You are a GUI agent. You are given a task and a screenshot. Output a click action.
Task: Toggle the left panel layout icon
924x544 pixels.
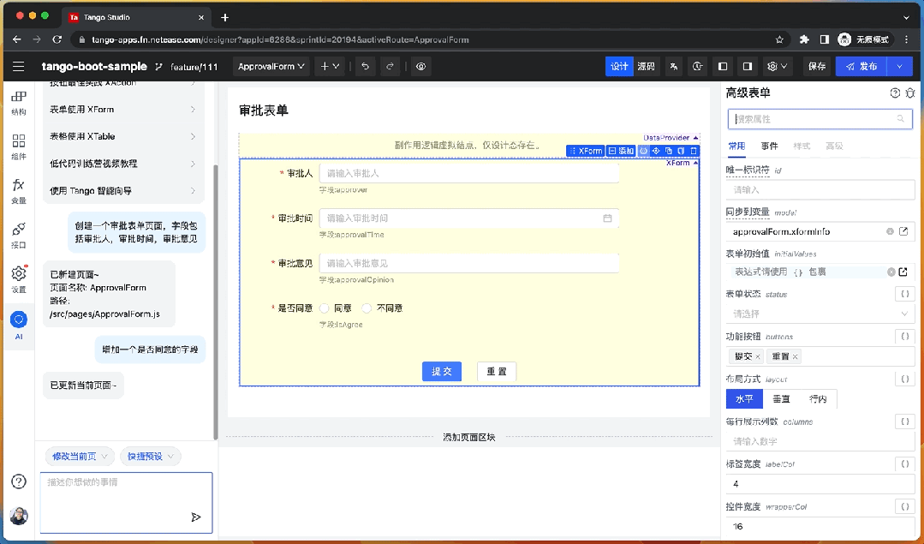tap(723, 67)
